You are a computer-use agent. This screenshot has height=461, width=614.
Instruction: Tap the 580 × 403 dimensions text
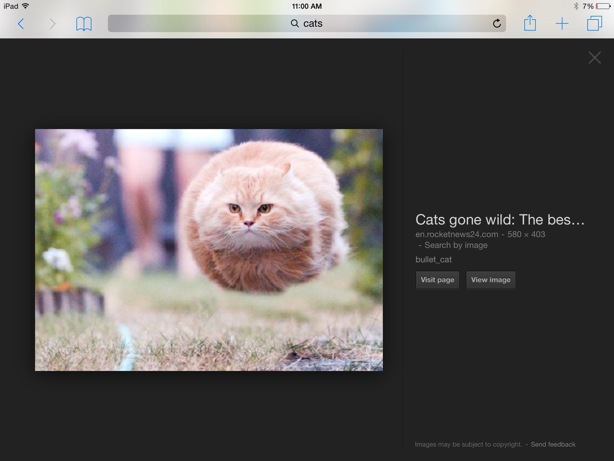click(526, 234)
